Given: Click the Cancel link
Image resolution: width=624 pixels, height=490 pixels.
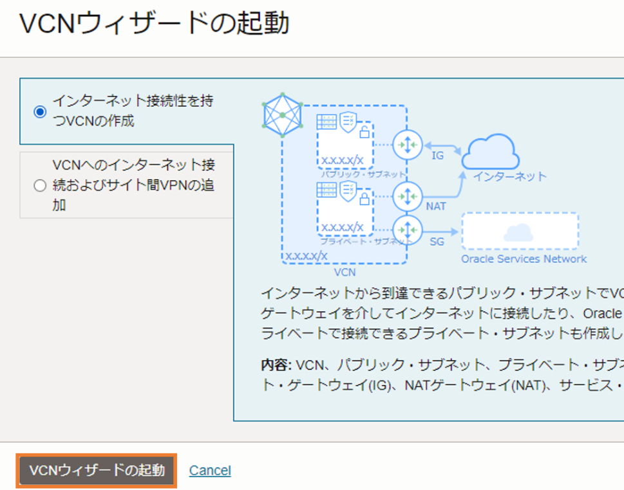Looking at the screenshot, I should point(210,471).
